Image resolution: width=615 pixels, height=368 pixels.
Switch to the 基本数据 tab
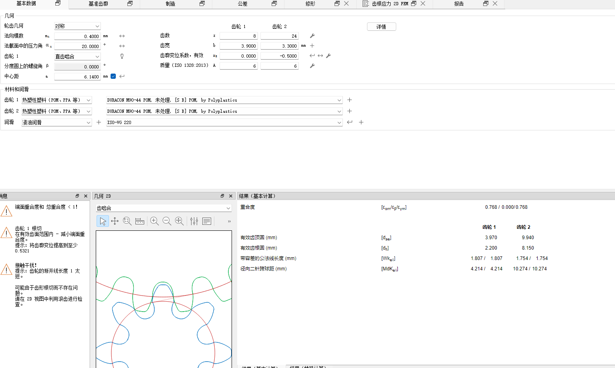(x=26, y=4)
